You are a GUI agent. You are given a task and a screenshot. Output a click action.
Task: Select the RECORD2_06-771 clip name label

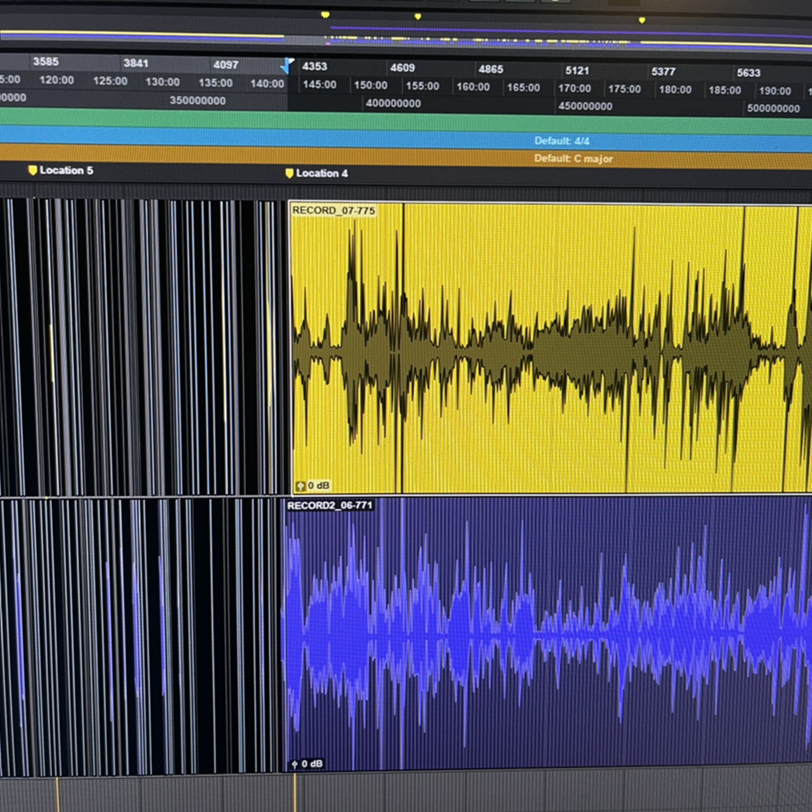[330, 505]
